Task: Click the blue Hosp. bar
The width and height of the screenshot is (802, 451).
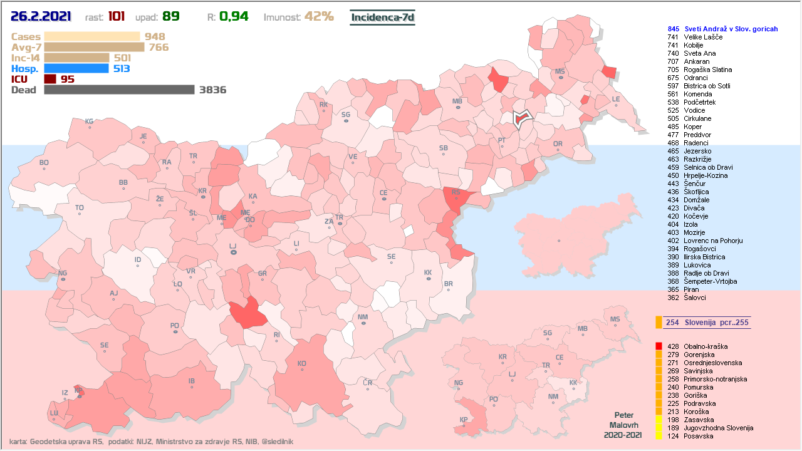Action: pos(76,68)
